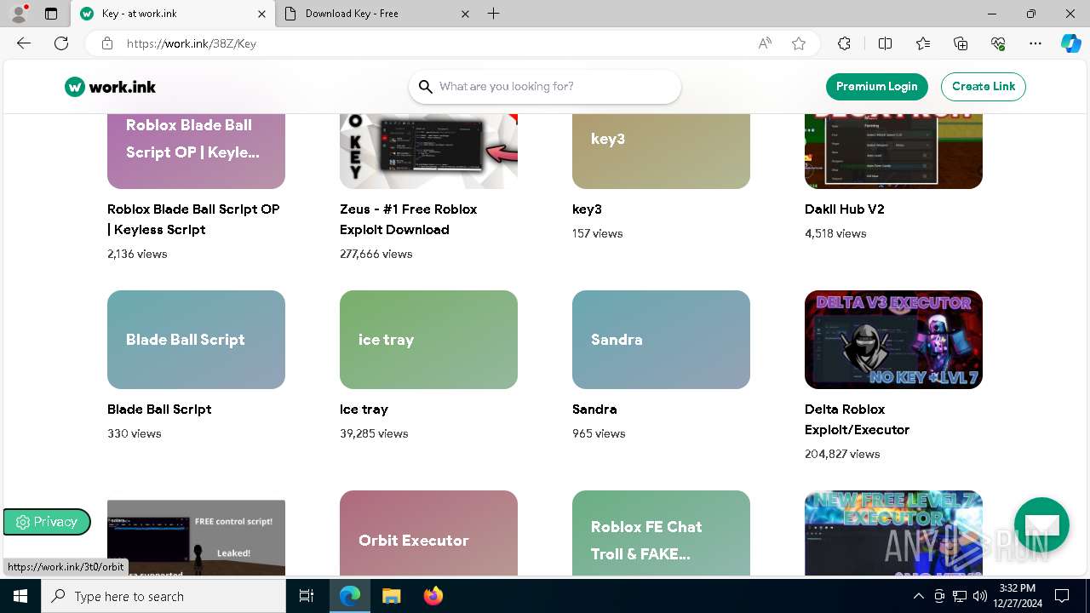Focus the 'What are you looking for?' search field
This screenshot has height=613, width=1090.
(545, 87)
